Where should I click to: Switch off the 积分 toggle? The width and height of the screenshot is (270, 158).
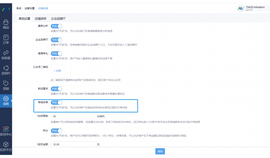pyautogui.click(x=56, y=131)
